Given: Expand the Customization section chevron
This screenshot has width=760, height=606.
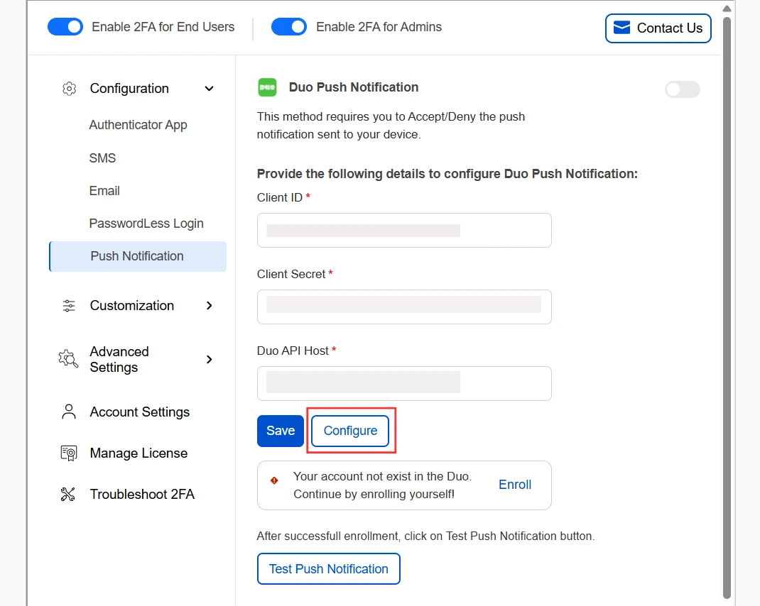Looking at the screenshot, I should click(209, 306).
